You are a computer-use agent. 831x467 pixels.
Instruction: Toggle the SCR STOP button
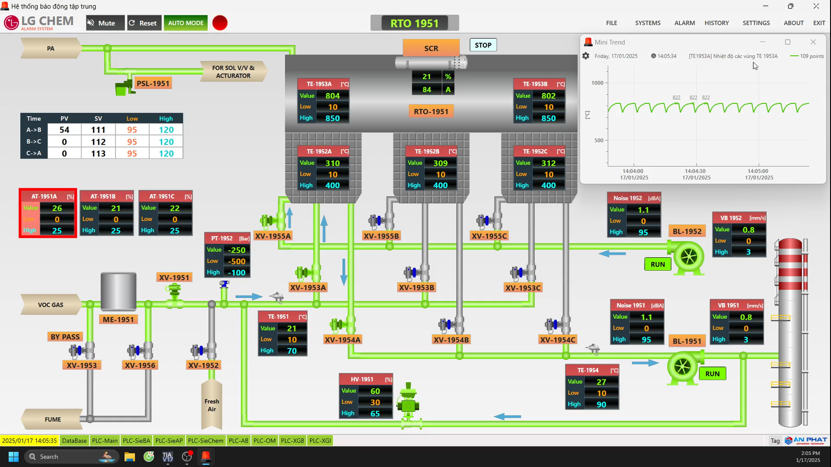pyautogui.click(x=483, y=45)
